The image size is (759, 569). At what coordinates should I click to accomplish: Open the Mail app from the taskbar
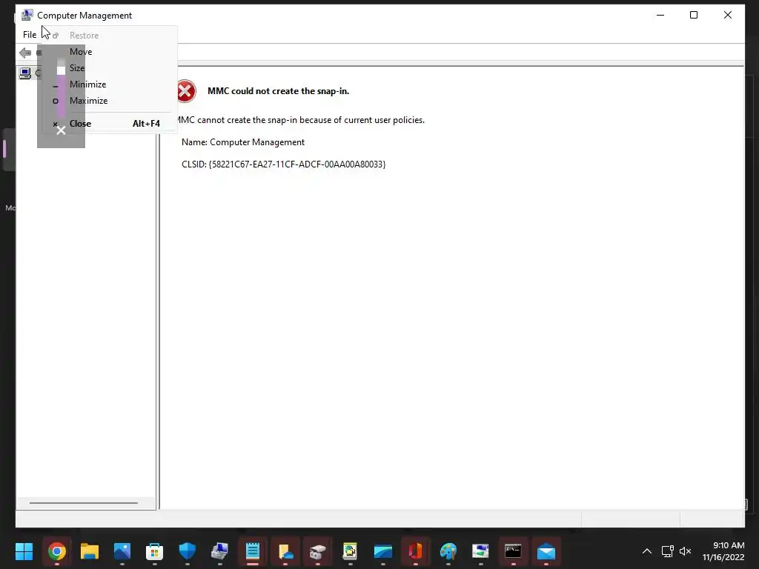[546, 551]
